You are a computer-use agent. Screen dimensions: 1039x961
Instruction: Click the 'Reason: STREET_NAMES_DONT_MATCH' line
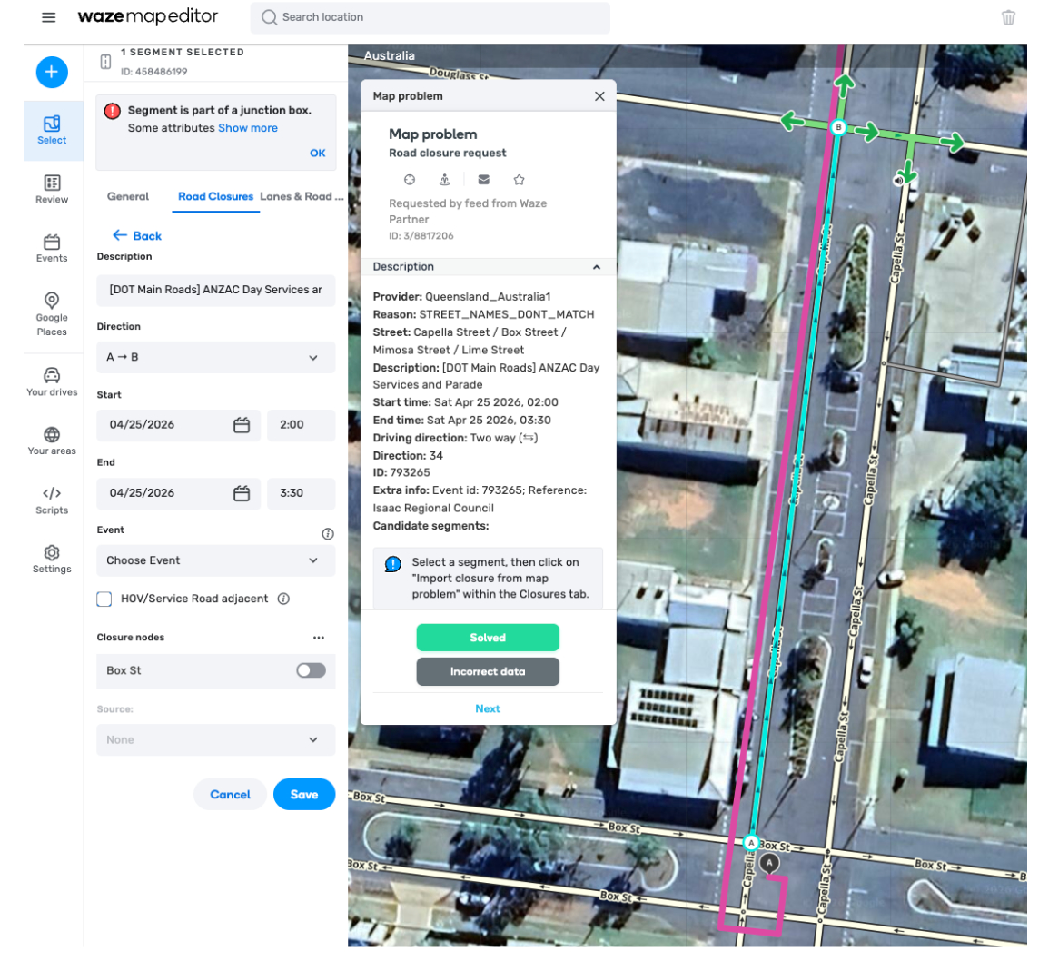(x=483, y=315)
